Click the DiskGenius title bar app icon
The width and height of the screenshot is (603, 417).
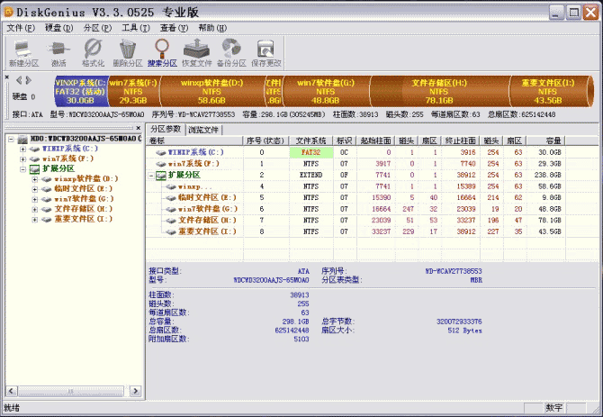[8, 12]
